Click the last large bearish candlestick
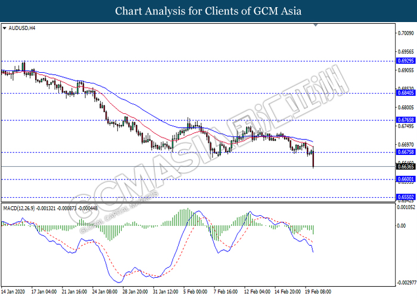The height and width of the screenshot is (298, 417). click(x=313, y=159)
